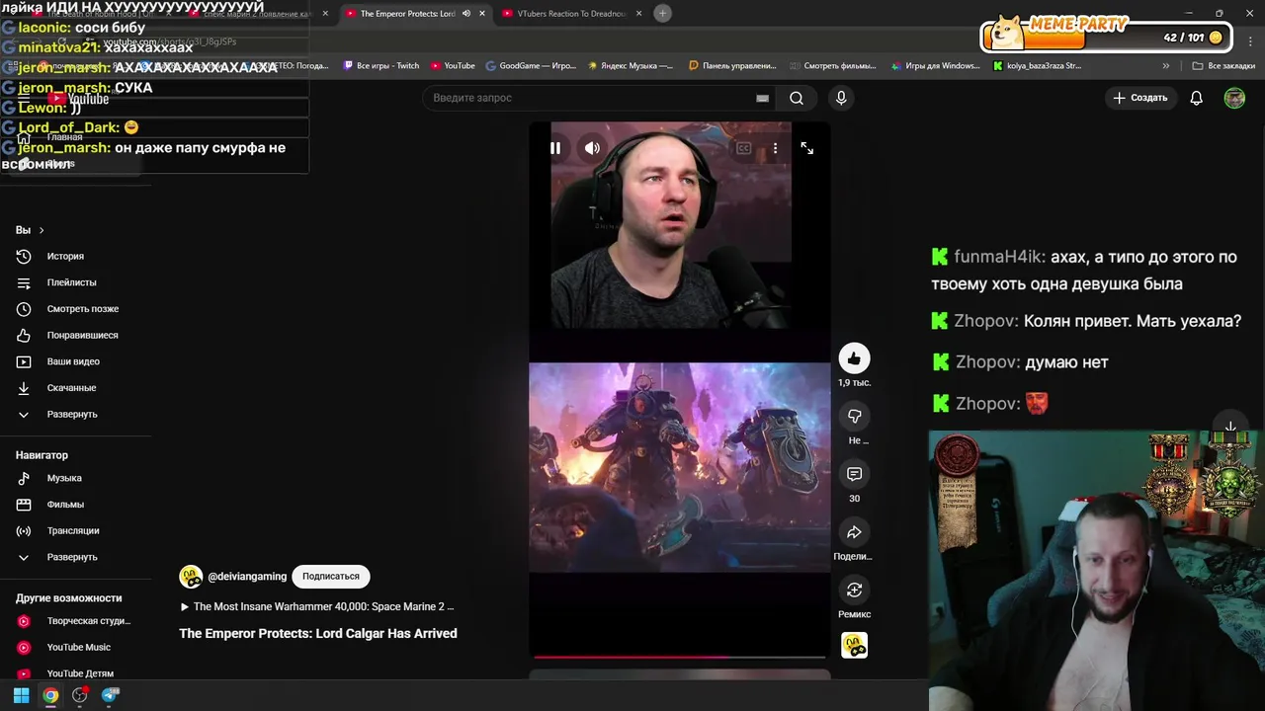Open the Remix option
The height and width of the screenshot is (711, 1265).
click(855, 590)
